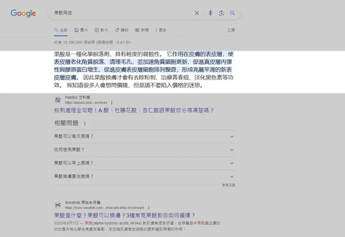Click the highlighted featured snippet text

point(143,66)
